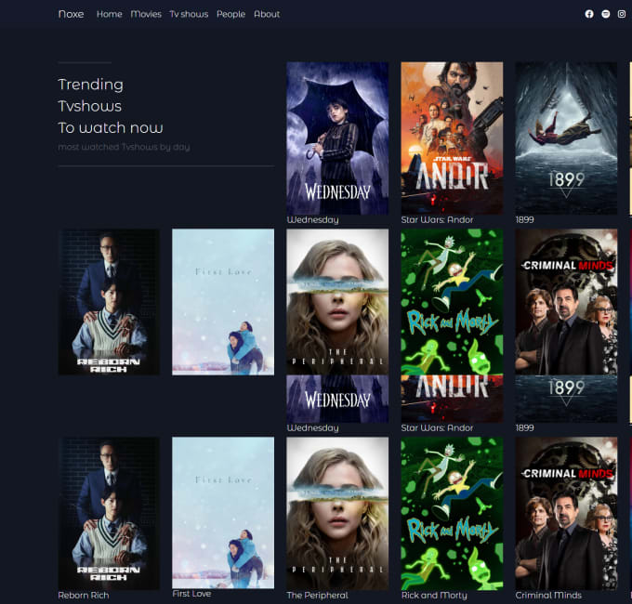The image size is (632, 604).
Task: Select the upper The Peripheral poster
Action: (337, 302)
